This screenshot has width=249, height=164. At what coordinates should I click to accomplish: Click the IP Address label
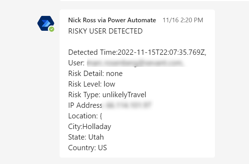[85, 105]
